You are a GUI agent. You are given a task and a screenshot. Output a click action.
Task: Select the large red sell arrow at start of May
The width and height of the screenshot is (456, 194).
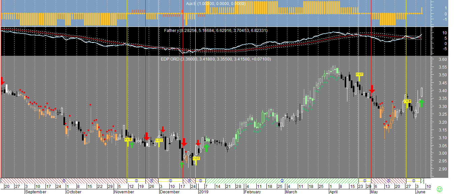click(372, 89)
